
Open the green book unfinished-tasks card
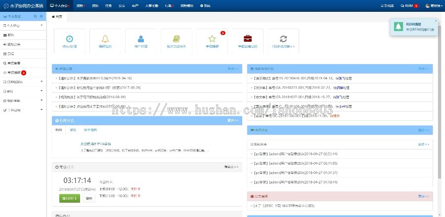[177, 41]
